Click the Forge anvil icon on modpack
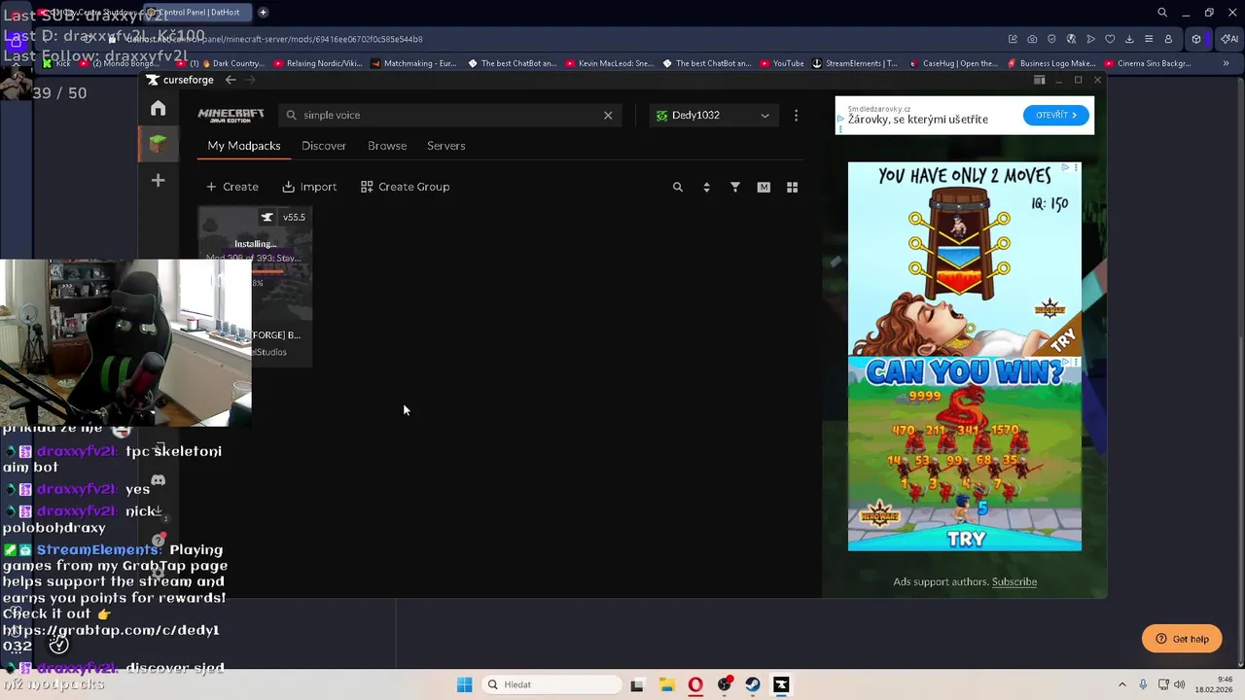This screenshot has height=700, width=1245. tap(267, 217)
